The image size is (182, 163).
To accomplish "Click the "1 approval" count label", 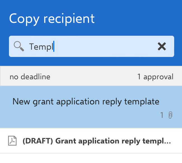I will pyautogui.click(x=155, y=77).
